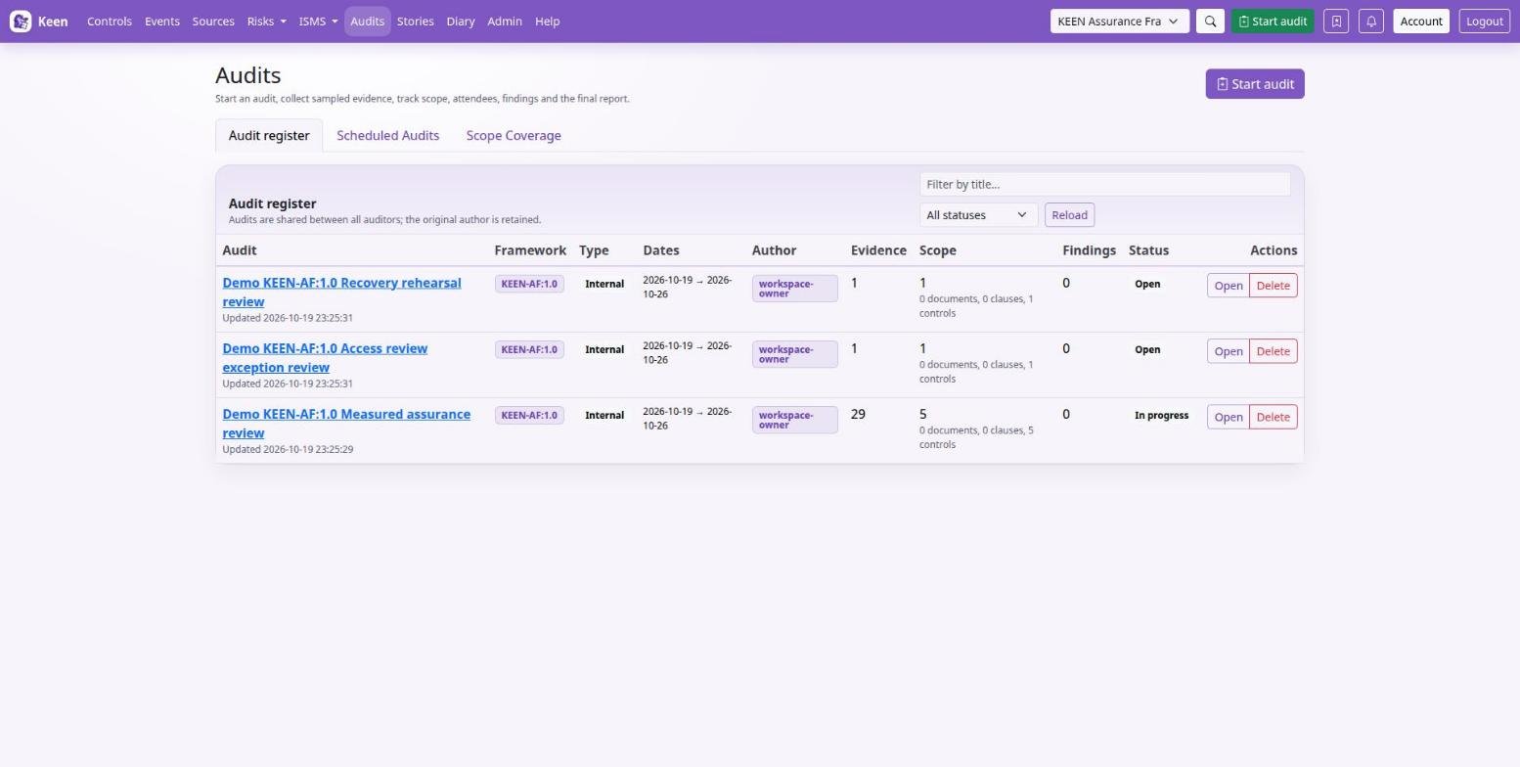
Task: Click the In progress status text
Action: 1161,416
